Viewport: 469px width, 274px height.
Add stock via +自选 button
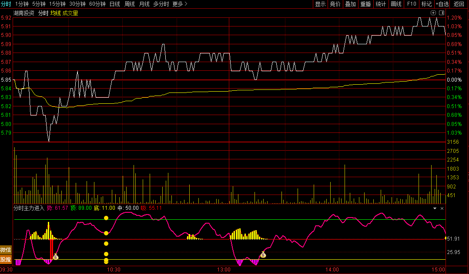pyautogui.click(x=442, y=4)
